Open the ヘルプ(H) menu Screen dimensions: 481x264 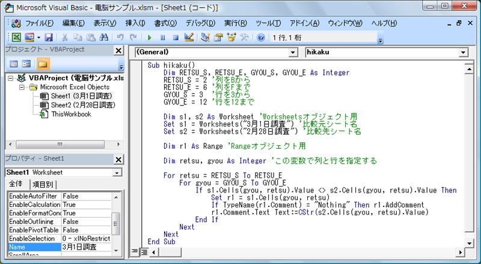tap(384, 23)
